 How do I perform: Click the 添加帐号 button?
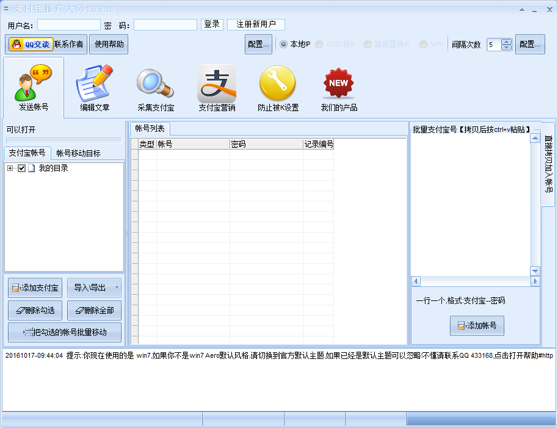(477, 325)
